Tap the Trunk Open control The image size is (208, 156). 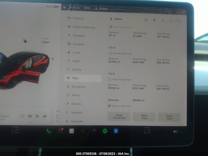pos(46,40)
